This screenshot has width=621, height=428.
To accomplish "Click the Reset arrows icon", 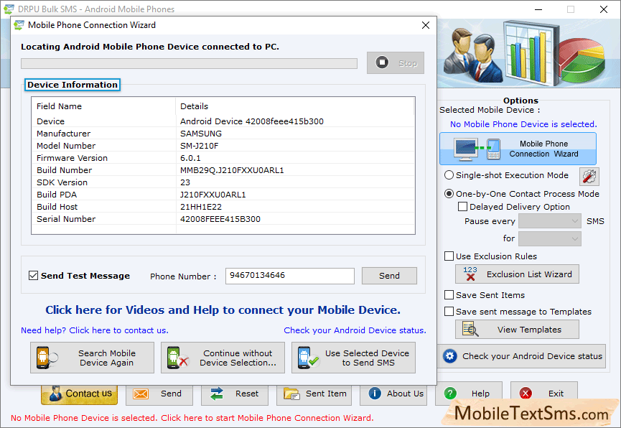I will coord(217,394).
